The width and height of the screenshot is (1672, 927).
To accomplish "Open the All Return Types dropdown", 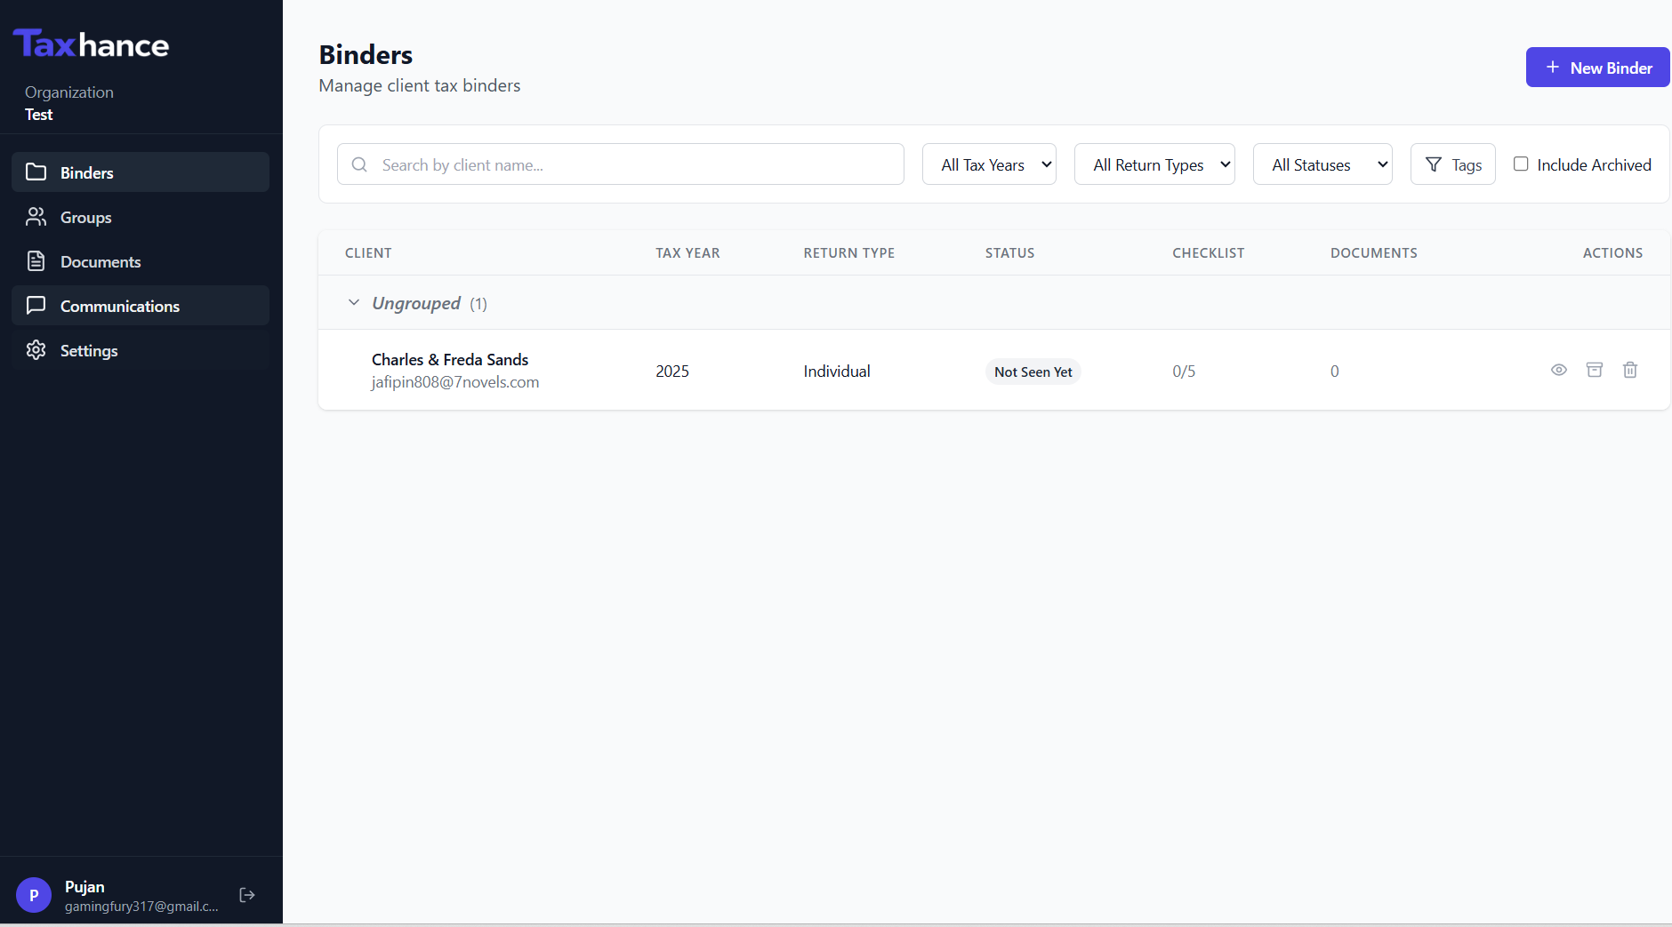I will click(1154, 164).
